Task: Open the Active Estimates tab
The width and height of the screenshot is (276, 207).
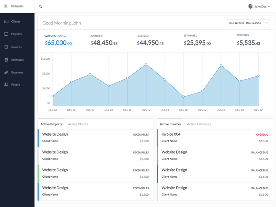Action: [x=199, y=124]
